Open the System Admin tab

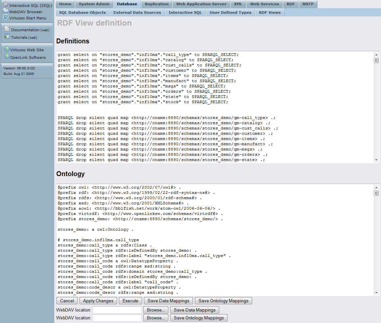tap(94, 4)
